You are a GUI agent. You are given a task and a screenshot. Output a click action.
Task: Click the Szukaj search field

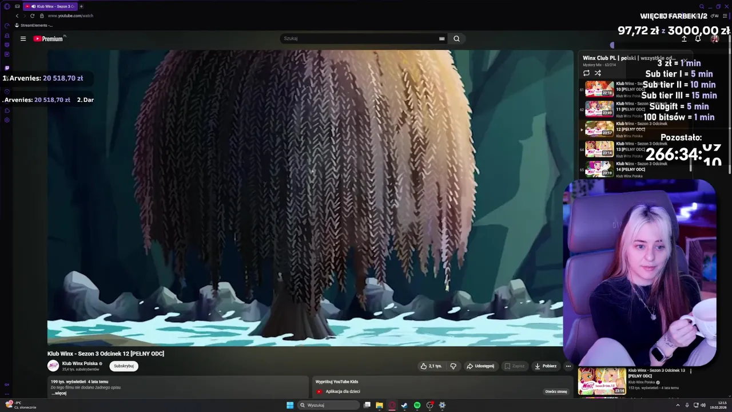pyautogui.click(x=359, y=38)
